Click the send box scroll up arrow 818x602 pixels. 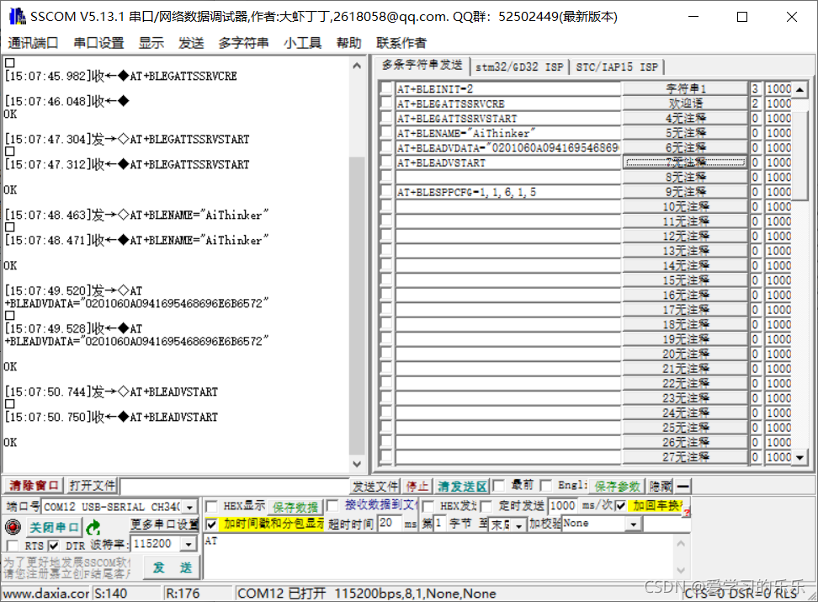(x=681, y=544)
